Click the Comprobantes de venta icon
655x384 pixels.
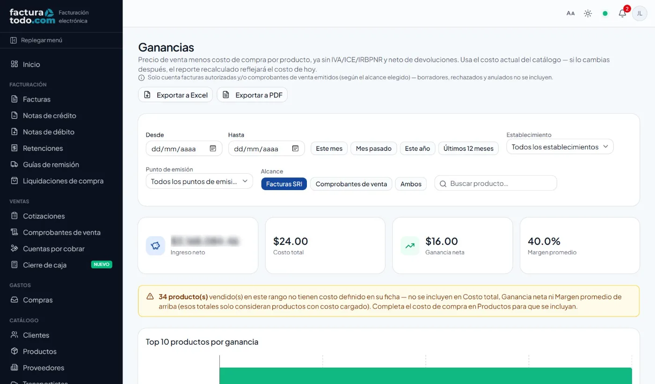pyautogui.click(x=15, y=232)
